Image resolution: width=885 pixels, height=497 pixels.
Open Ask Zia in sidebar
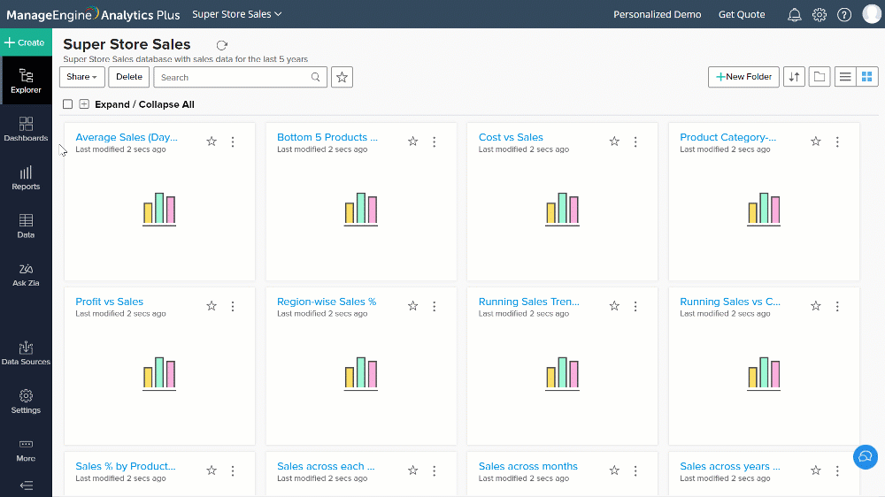[26, 274]
